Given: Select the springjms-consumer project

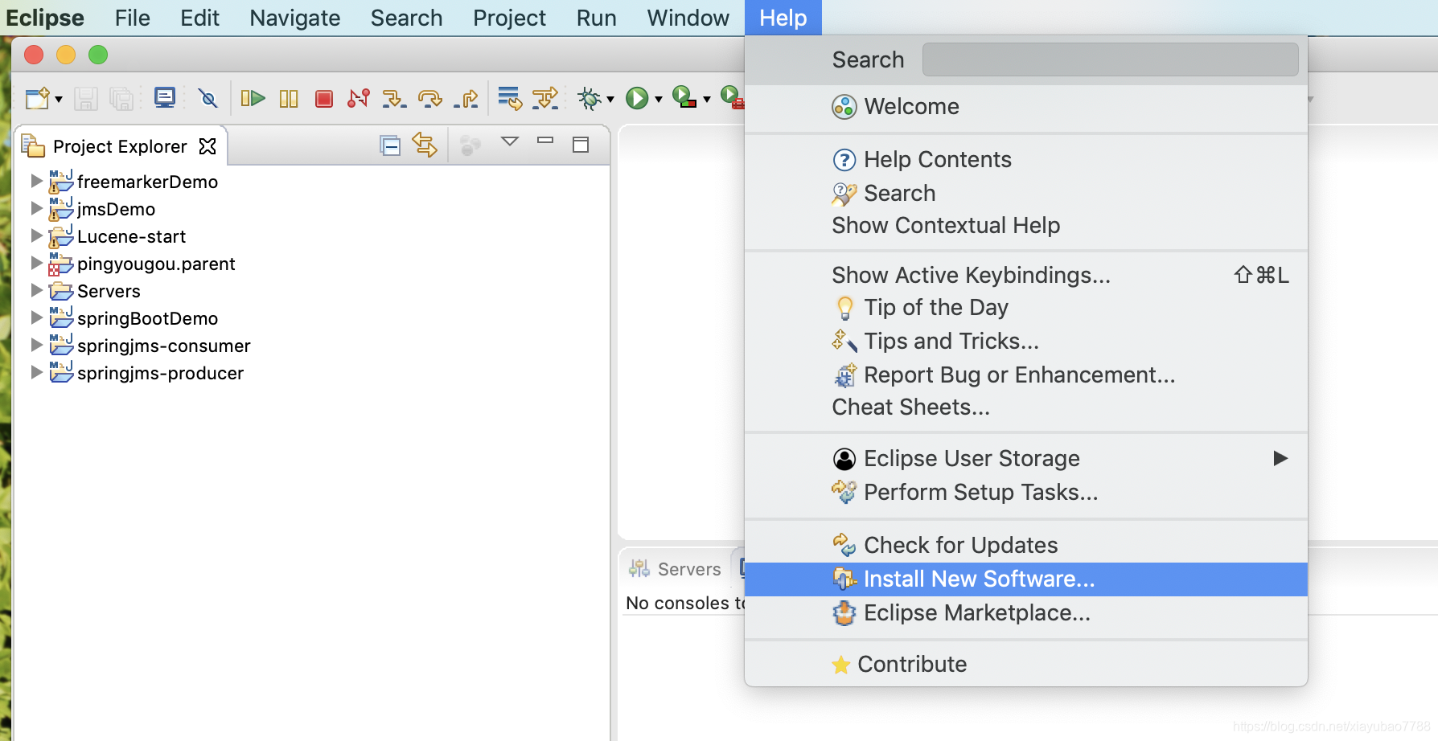Looking at the screenshot, I should [x=164, y=346].
